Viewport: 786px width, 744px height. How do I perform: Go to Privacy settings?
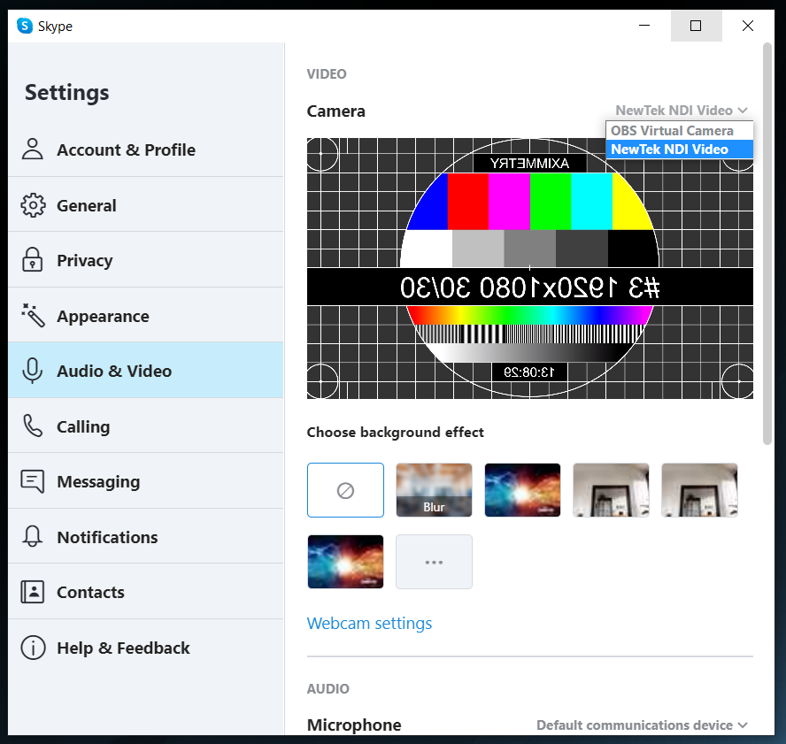146,260
